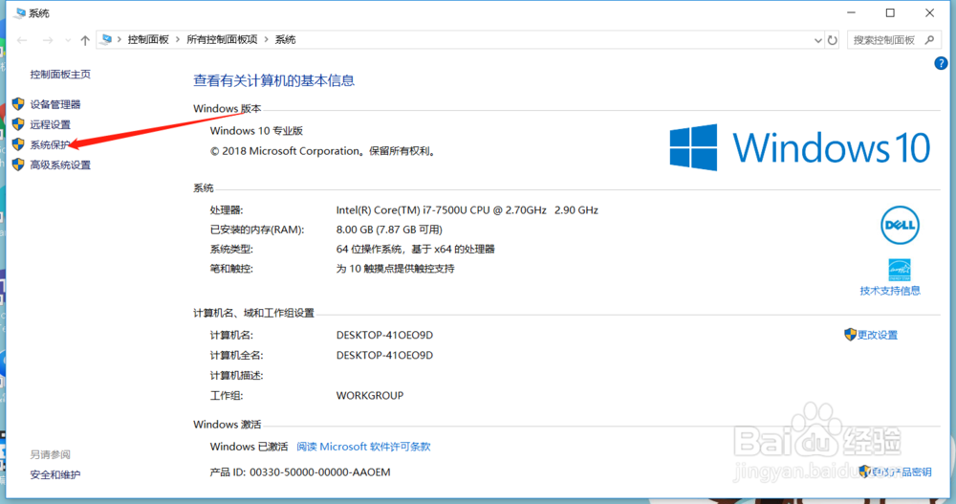The height and width of the screenshot is (504, 956).
Task: Select Windows 10 专业版 text
Action: (256, 131)
